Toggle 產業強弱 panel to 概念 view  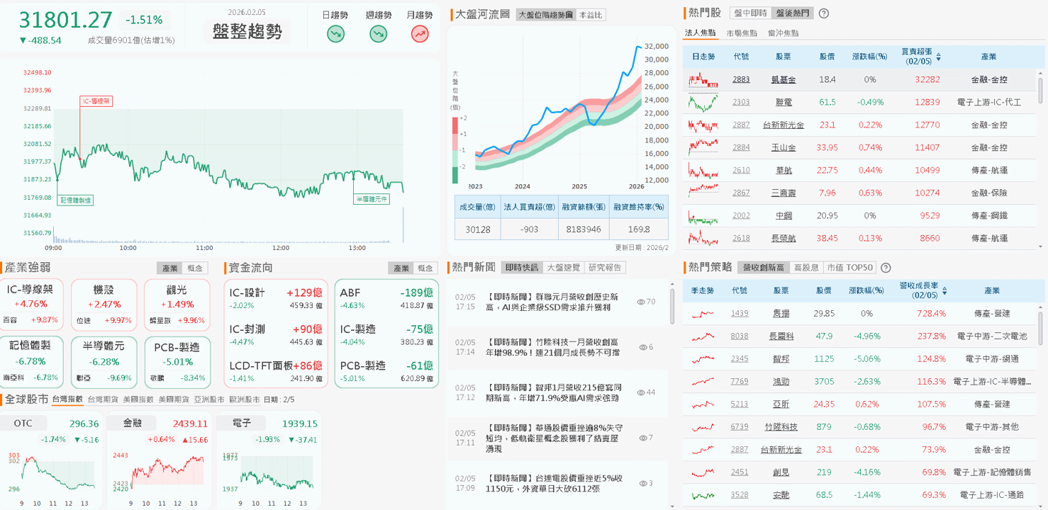[x=194, y=268]
